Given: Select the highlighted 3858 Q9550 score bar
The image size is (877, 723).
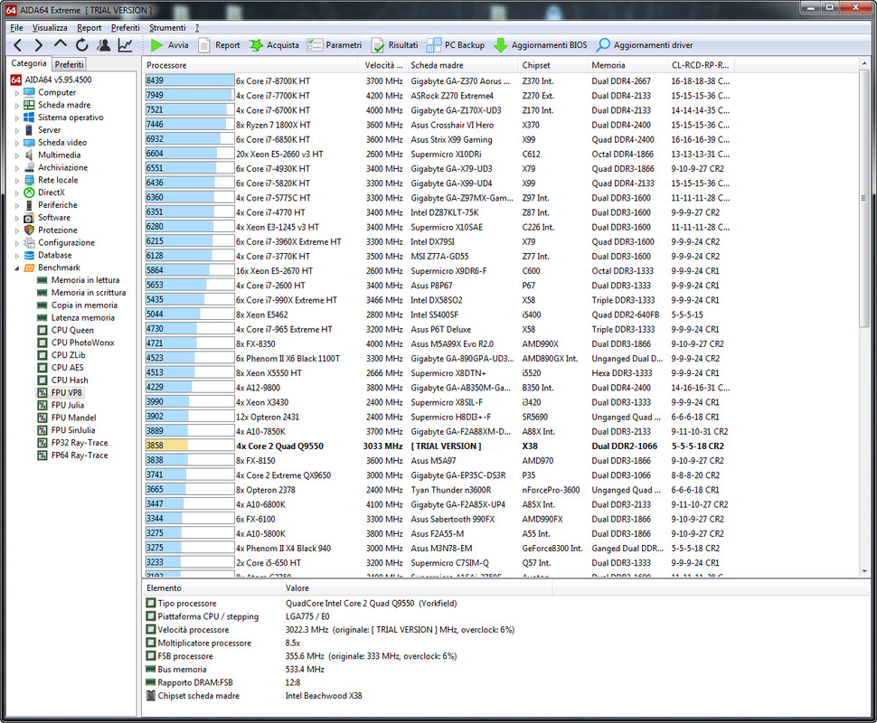Looking at the screenshot, I should pyautogui.click(x=190, y=446).
